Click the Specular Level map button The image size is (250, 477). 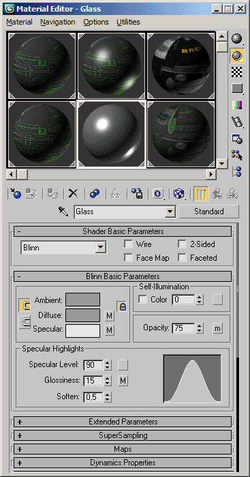point(123,364)
